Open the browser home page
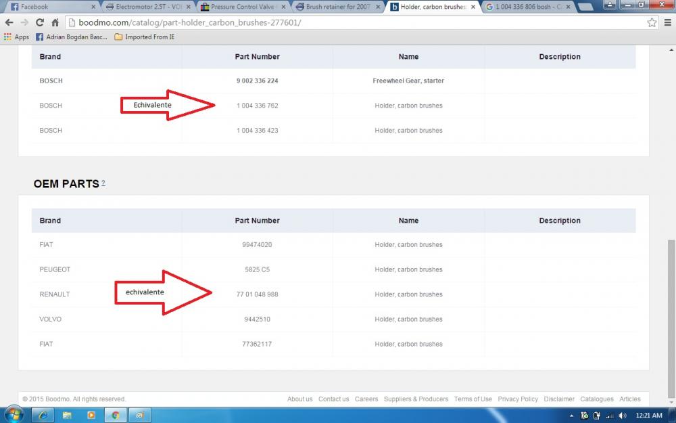Screen dimensions: 676x423 pos(55,22)
